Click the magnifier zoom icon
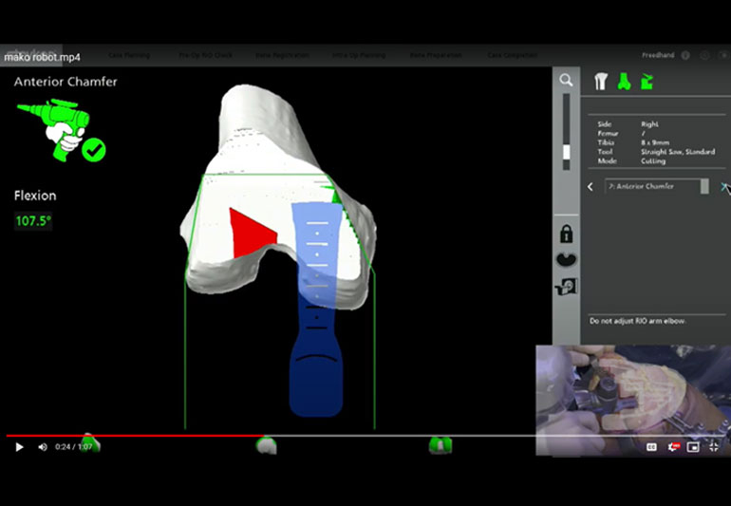 [x=566, y=80]
